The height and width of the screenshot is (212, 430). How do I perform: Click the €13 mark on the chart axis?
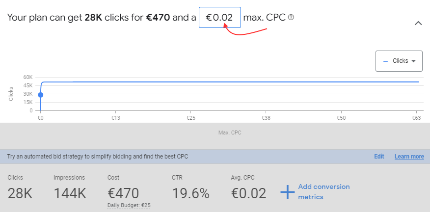[116, 118]
